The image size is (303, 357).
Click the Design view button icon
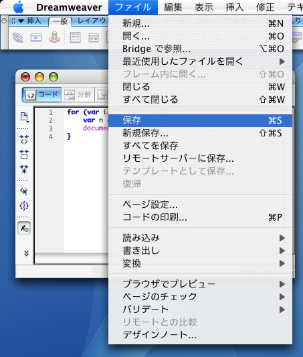102,95
